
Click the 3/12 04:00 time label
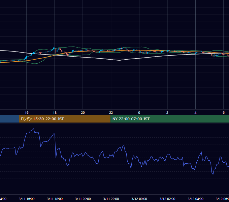click(x=195, y=199)
